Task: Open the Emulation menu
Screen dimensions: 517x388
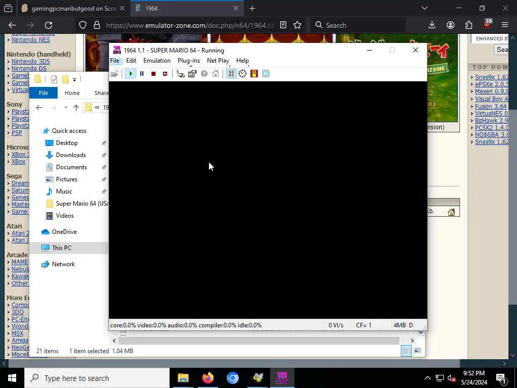Action: pos(157,61)
